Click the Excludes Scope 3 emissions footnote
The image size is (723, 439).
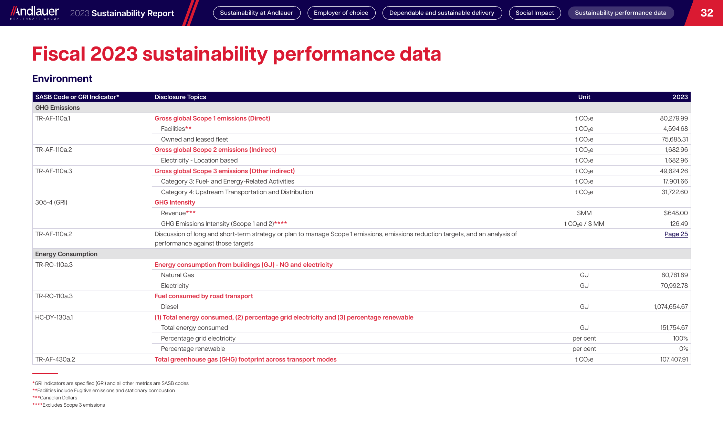69,405
